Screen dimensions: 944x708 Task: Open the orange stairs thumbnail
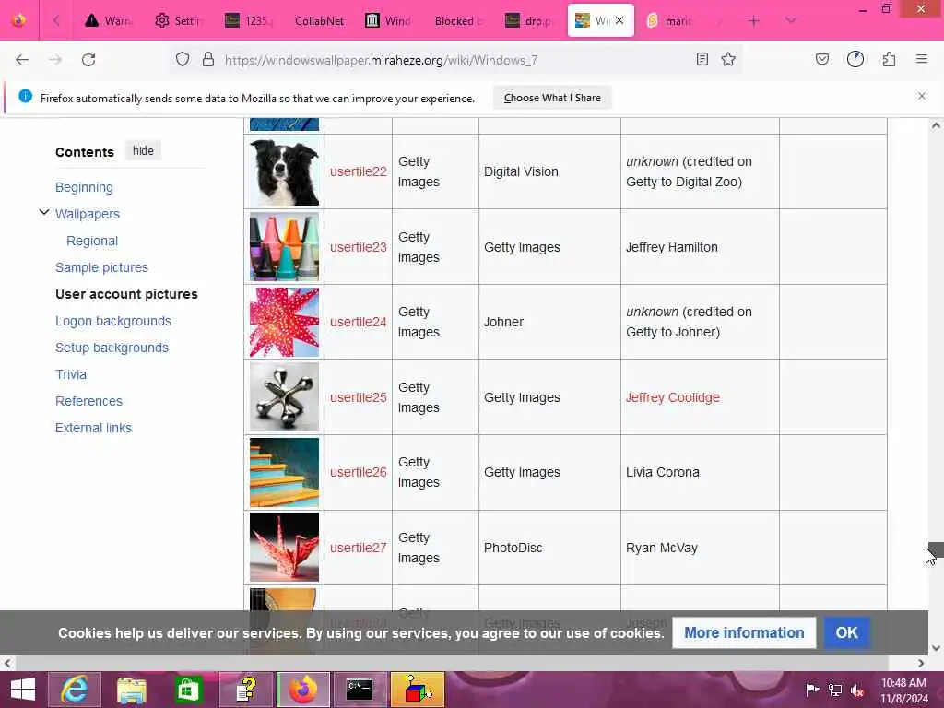[x=284, y=472]
